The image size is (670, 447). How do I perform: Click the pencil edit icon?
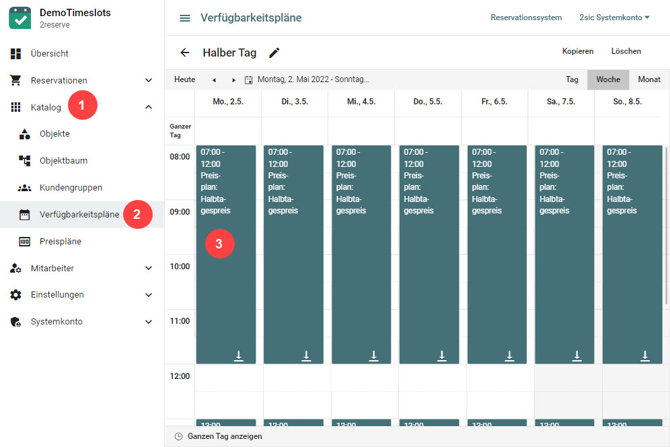click(274, 53)
